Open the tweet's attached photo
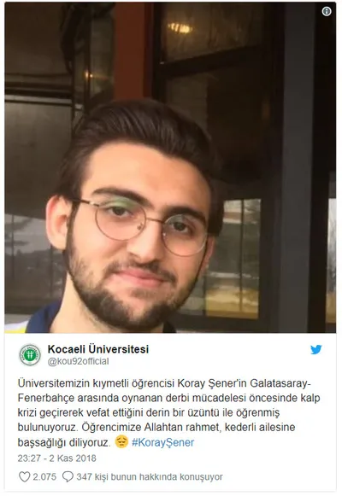The height and width of the screenshot is (496, 342). click(x=170, y=167)
